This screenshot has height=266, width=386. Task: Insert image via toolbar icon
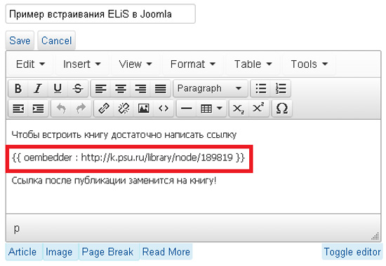[x=143, y=108]
